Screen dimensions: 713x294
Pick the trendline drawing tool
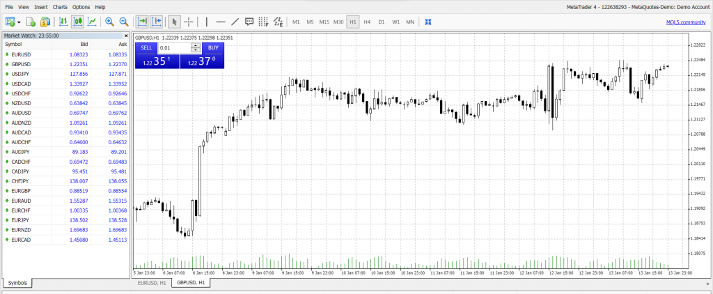[x=235, y=22]
